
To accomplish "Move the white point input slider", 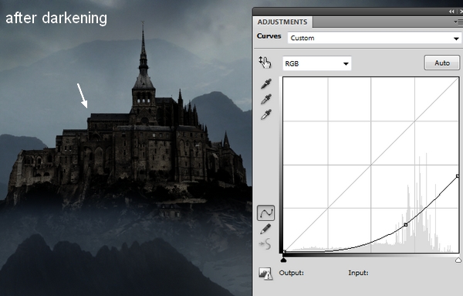I will pos(458,260).
